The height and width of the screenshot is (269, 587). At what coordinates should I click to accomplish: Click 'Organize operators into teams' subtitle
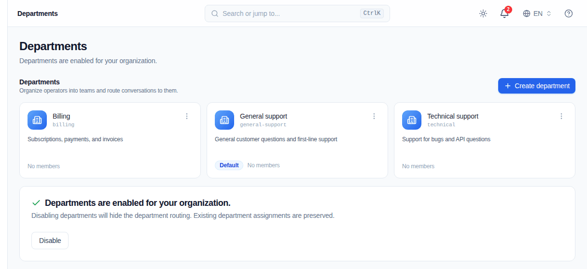(98, 91)
